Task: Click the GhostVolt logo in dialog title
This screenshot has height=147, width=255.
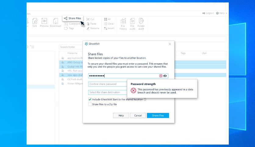Action: 86,44
